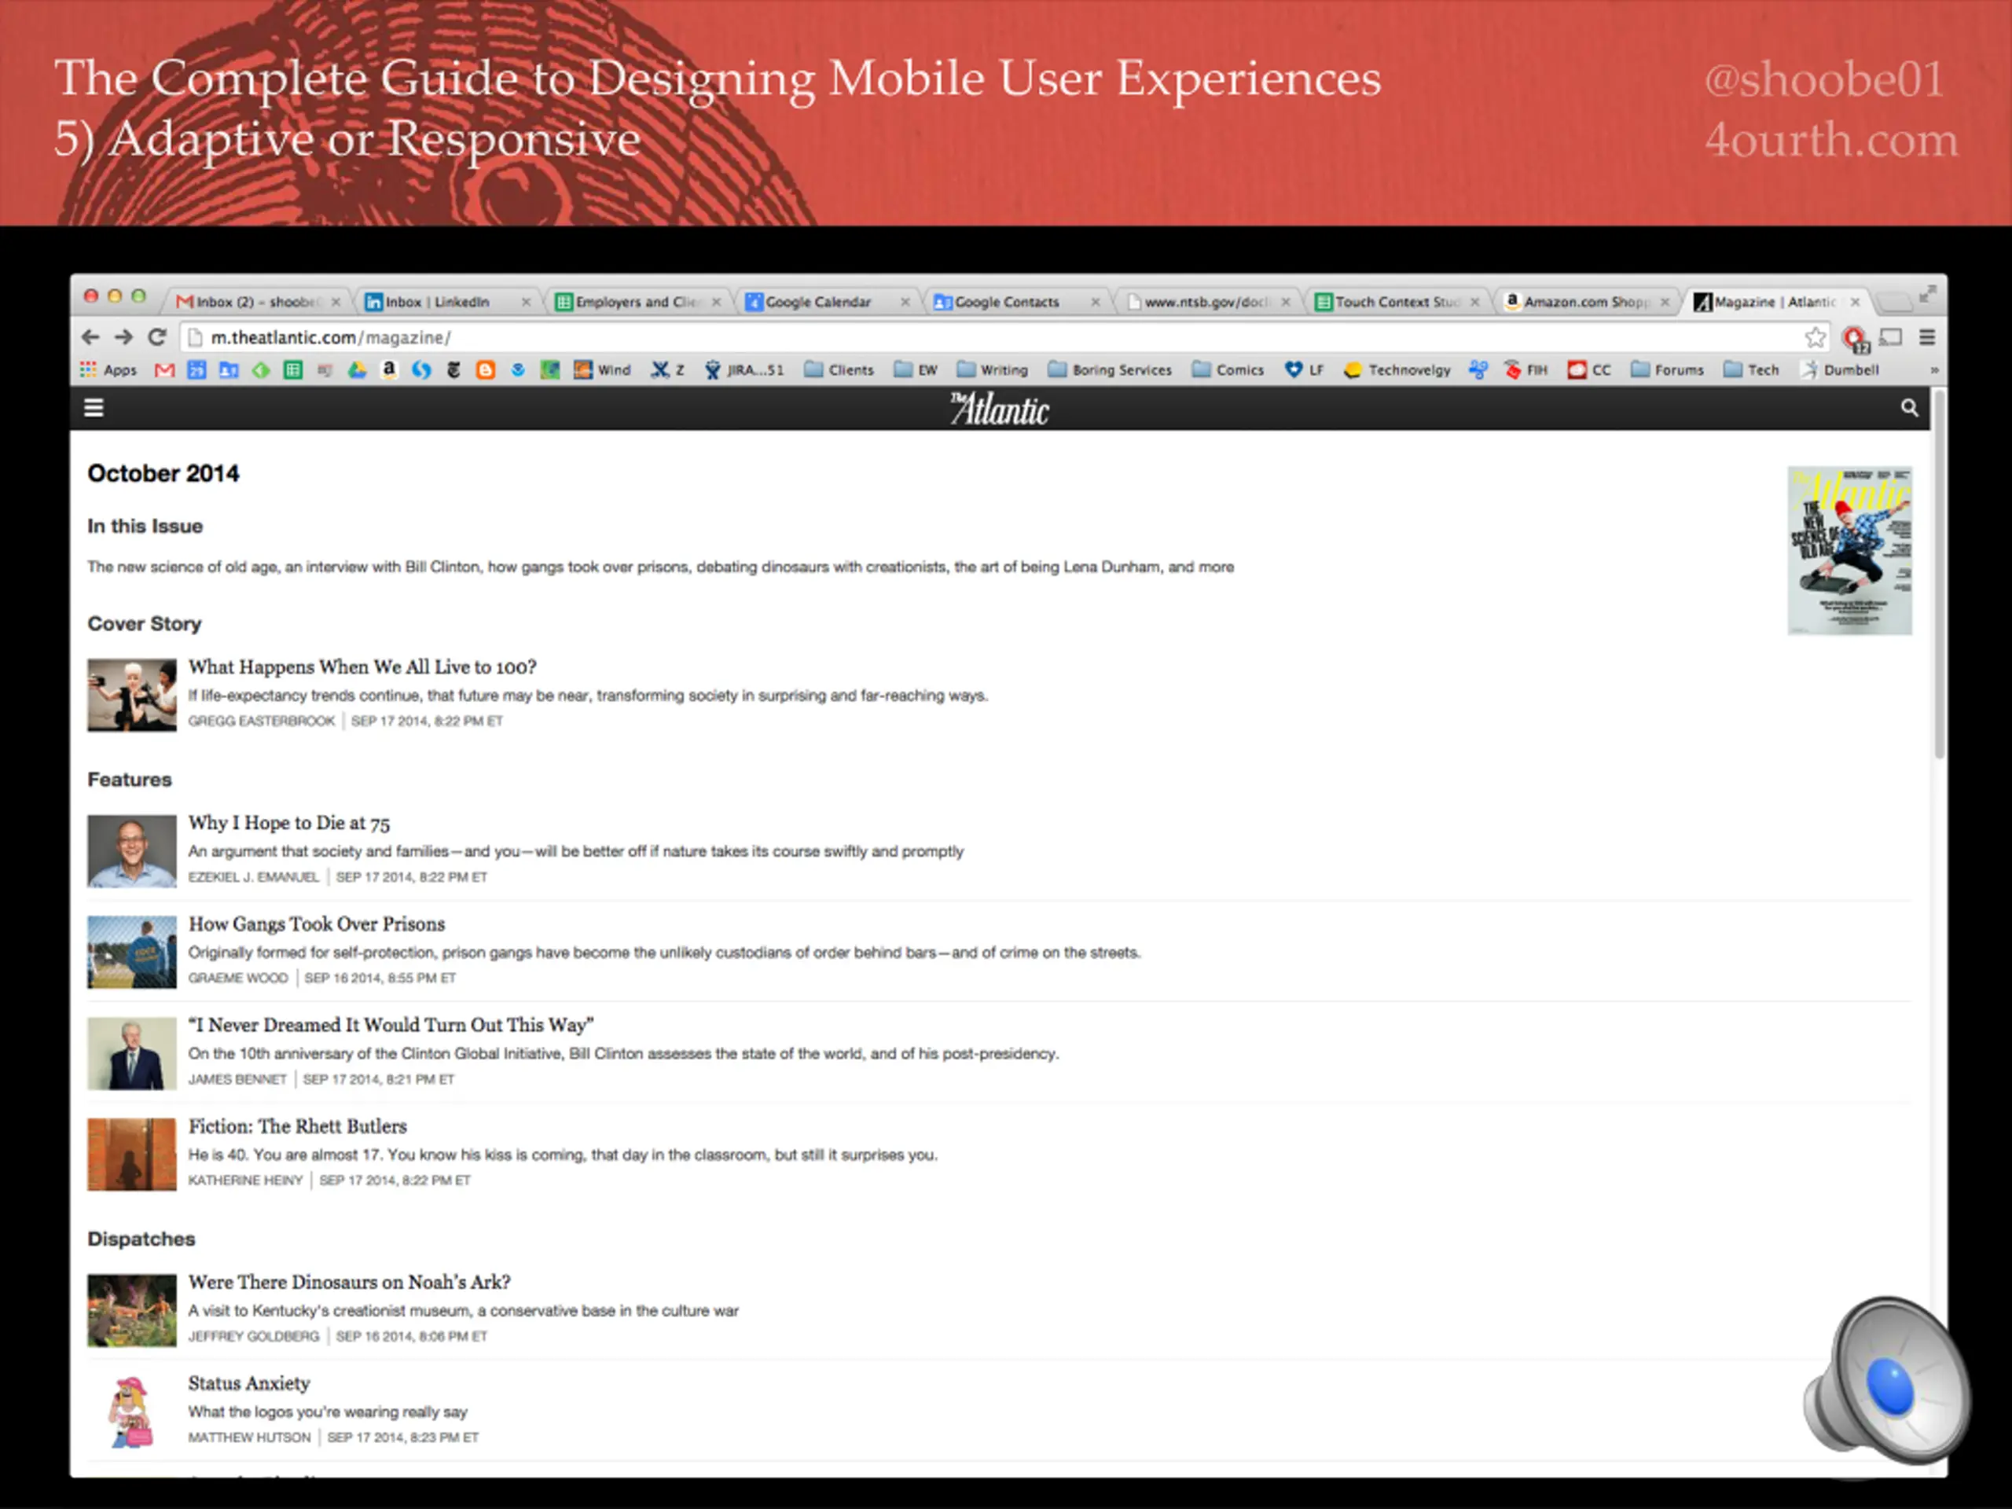Switch to the www.ntsb.gov tab
This screenshot has width=2012, height=1509.
click(1206, 301)
